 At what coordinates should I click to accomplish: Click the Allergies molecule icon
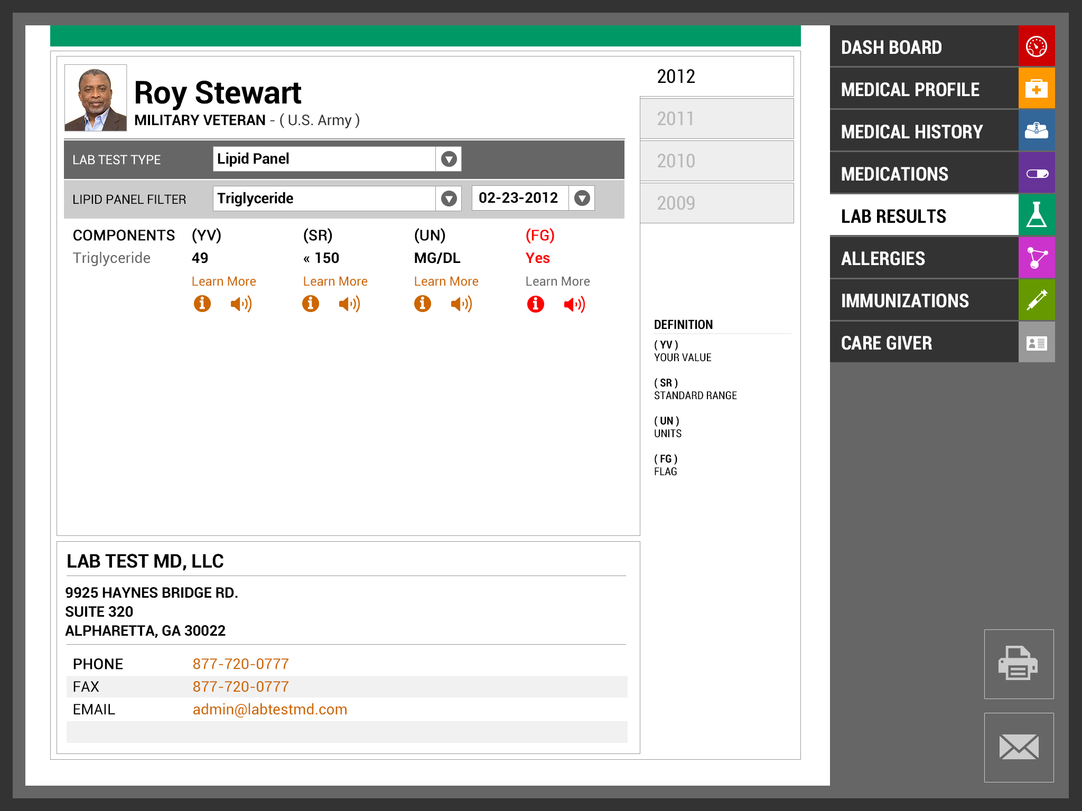(x=1036, y=258)
